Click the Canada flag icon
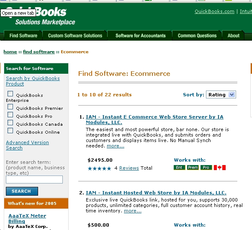252x230 pixels. click(219, 168)
